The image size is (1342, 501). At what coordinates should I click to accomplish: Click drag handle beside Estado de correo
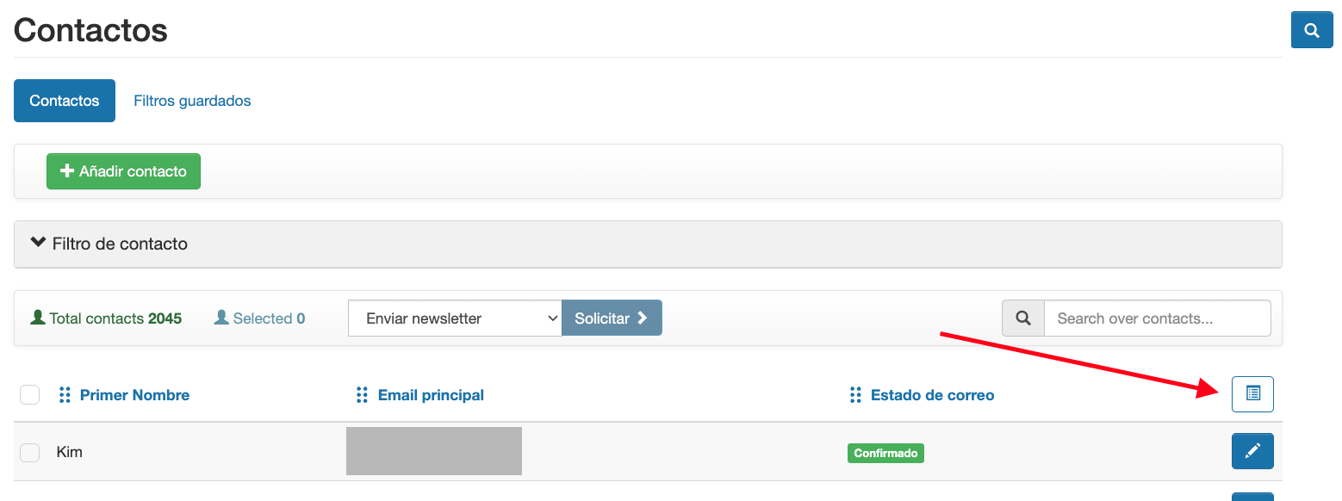[x=855, y=395]
